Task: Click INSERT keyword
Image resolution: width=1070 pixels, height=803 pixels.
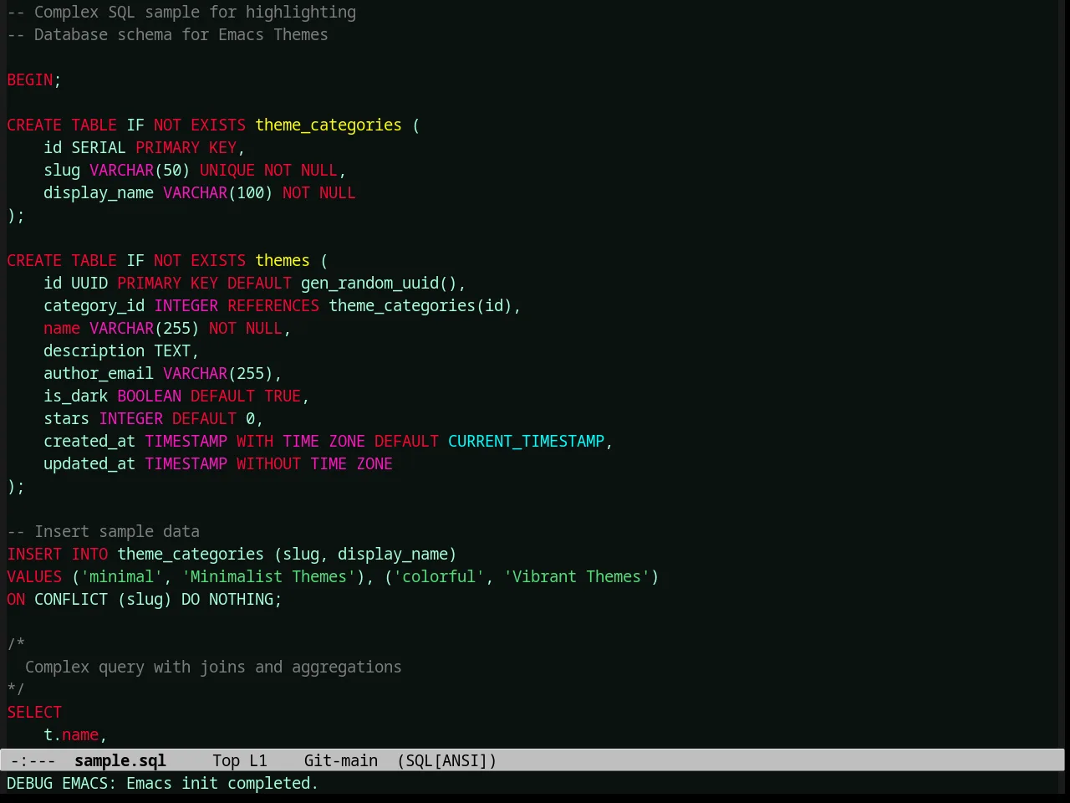Action: point(34,554)
